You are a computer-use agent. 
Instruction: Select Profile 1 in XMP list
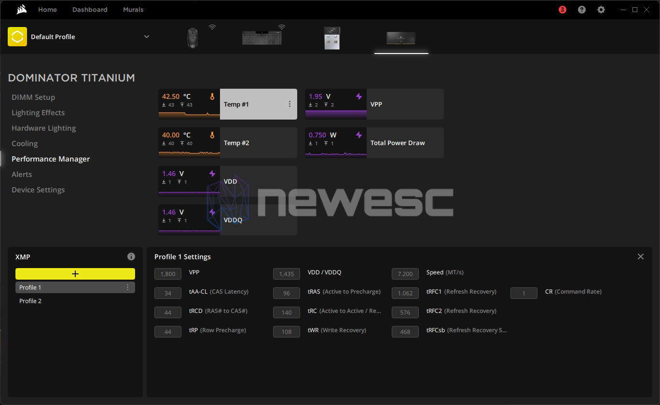[75, 287]
